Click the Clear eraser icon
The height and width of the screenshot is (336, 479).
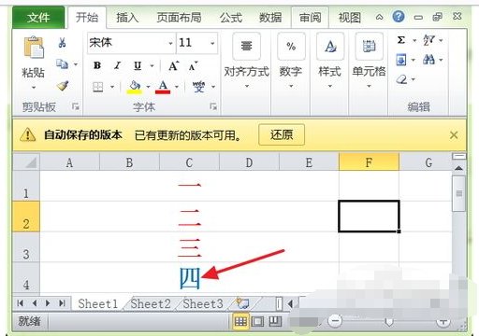(x=401, y=79)
